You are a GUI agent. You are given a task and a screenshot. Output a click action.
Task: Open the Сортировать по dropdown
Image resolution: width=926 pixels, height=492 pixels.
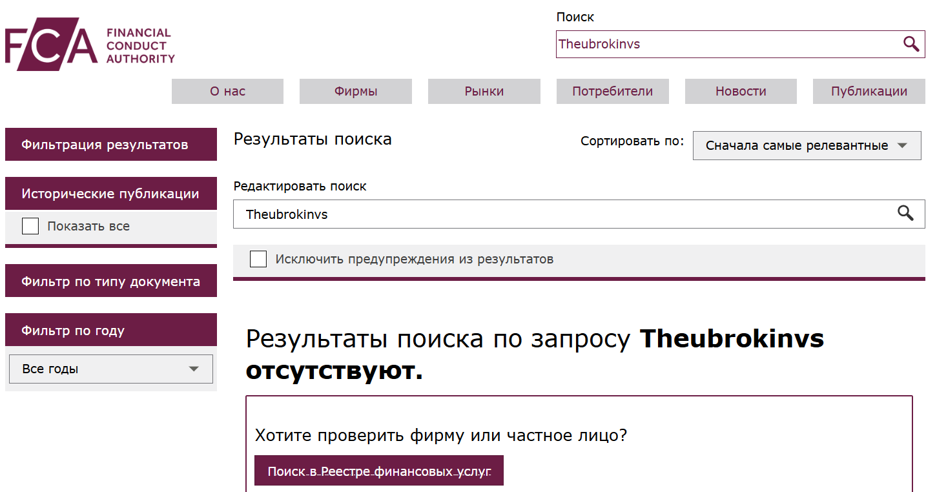807,145
